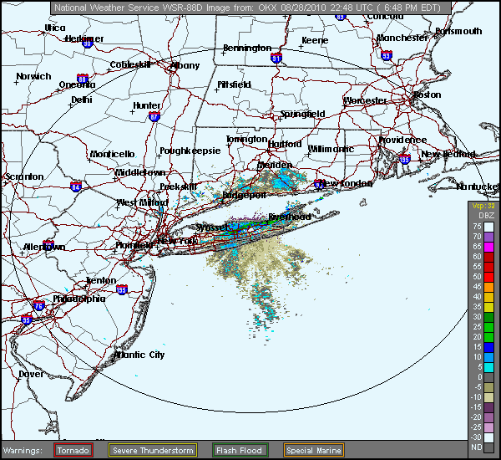The width and height of the screenshot is (501, 460).
Task: Click the Philadelphia city label
Action: tap(79, 299)
